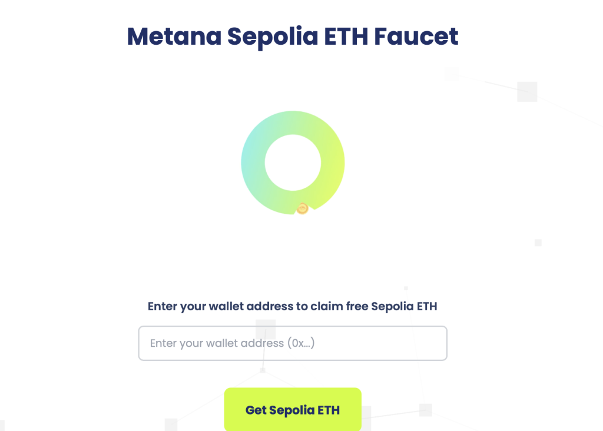Viewport: 603px width, 431px height.
Task: Click the small grey node square below the input
Action: click(263, 370)
